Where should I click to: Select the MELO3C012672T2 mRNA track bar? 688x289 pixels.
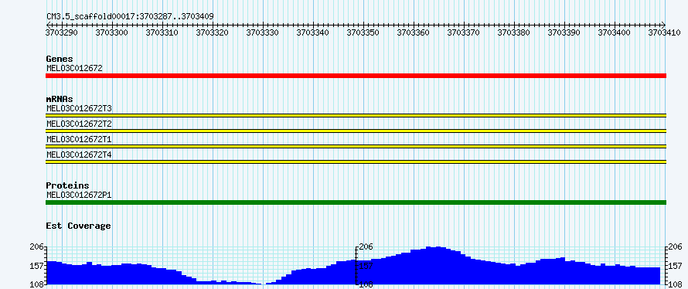(356, 131)
